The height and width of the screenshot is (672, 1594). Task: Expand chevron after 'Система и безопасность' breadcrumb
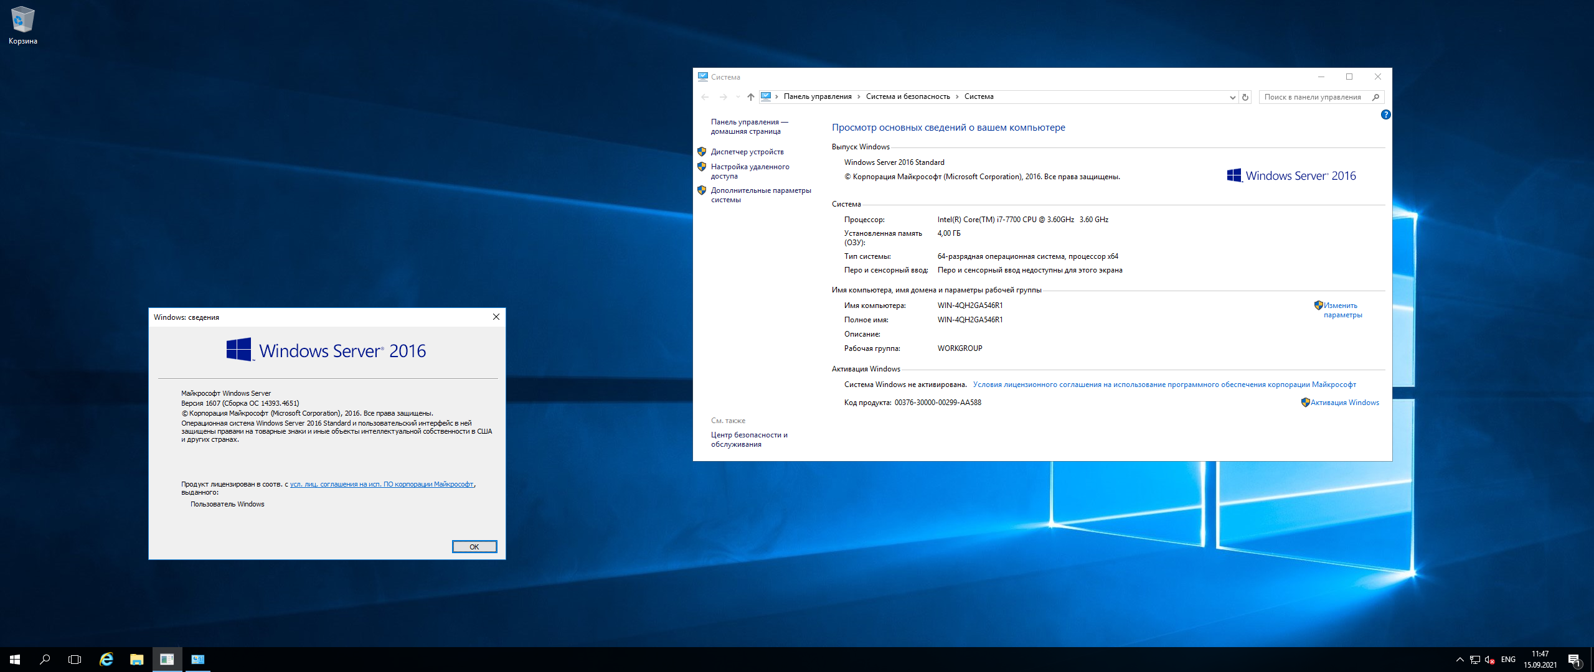[x=957, y=96]
